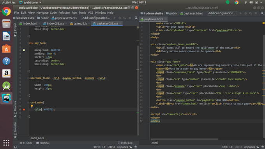Click Debug icon in right window toolbar
265x149 pixels.
point(246,13)
